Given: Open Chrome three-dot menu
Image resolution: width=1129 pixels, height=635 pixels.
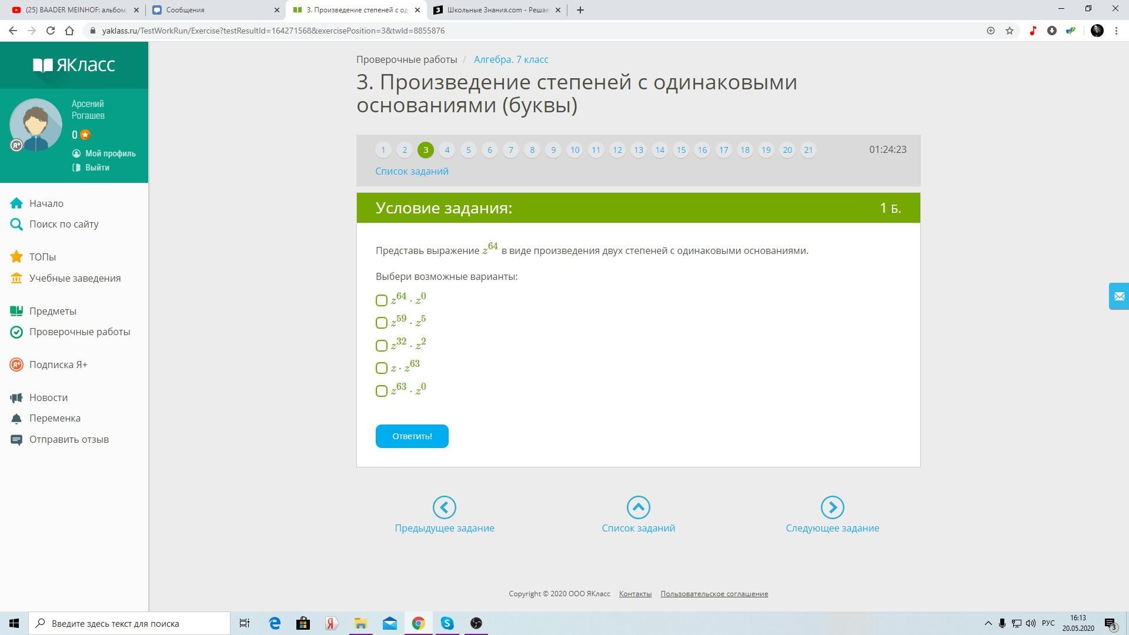Looking at the screenshot, I should [1116, 31].
